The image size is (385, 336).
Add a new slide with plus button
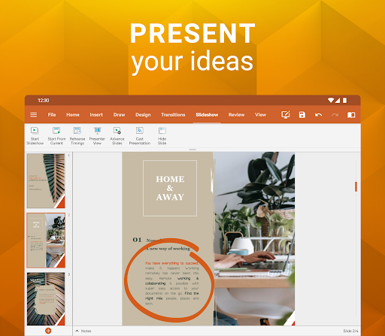pos(48,331)
